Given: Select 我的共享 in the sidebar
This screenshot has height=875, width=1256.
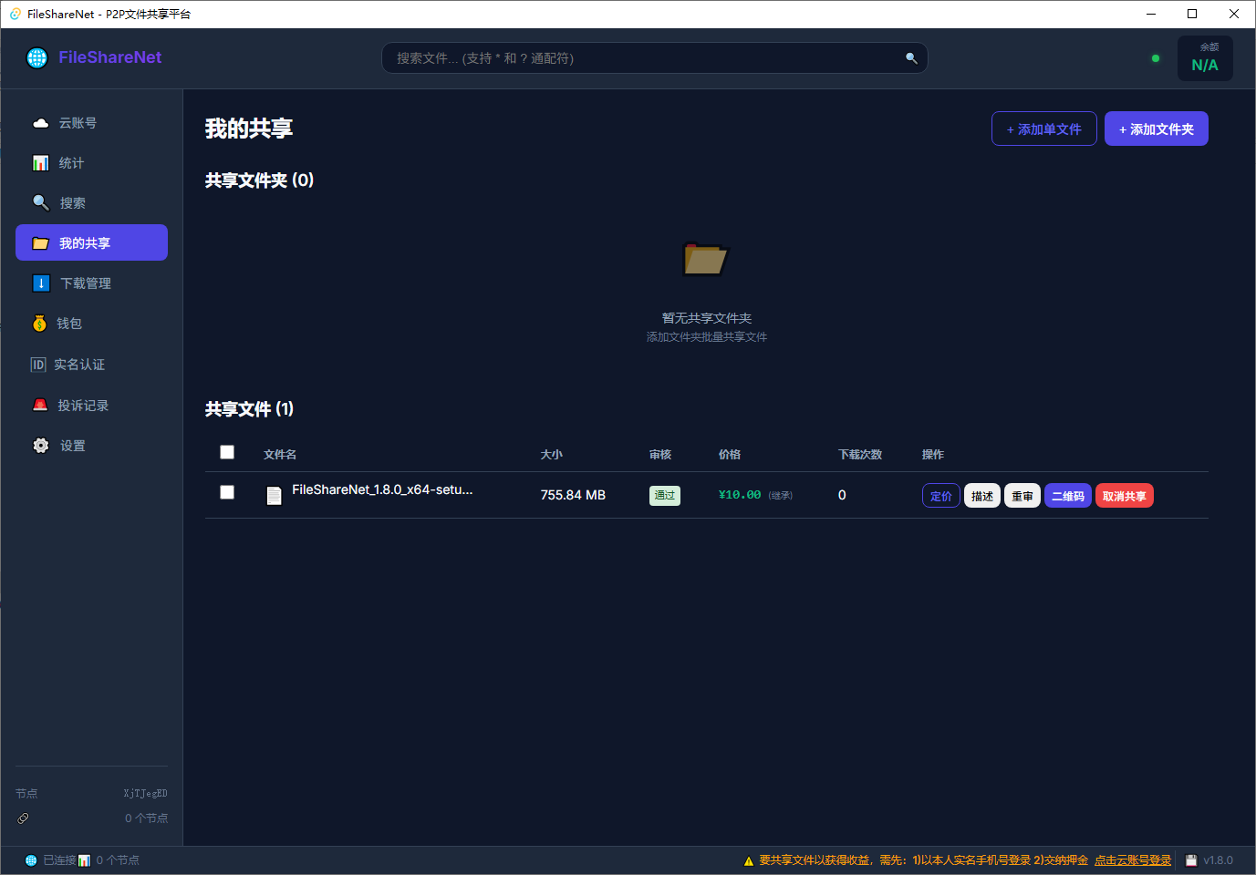Looking at the screenshot, I should [x=91, y=242].
